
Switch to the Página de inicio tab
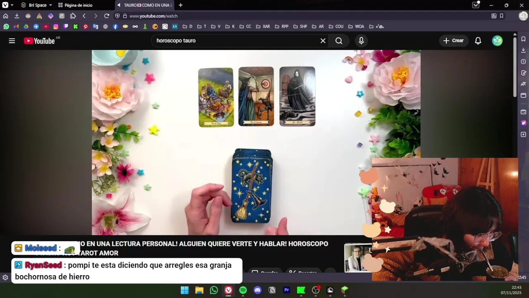point(75,5)
